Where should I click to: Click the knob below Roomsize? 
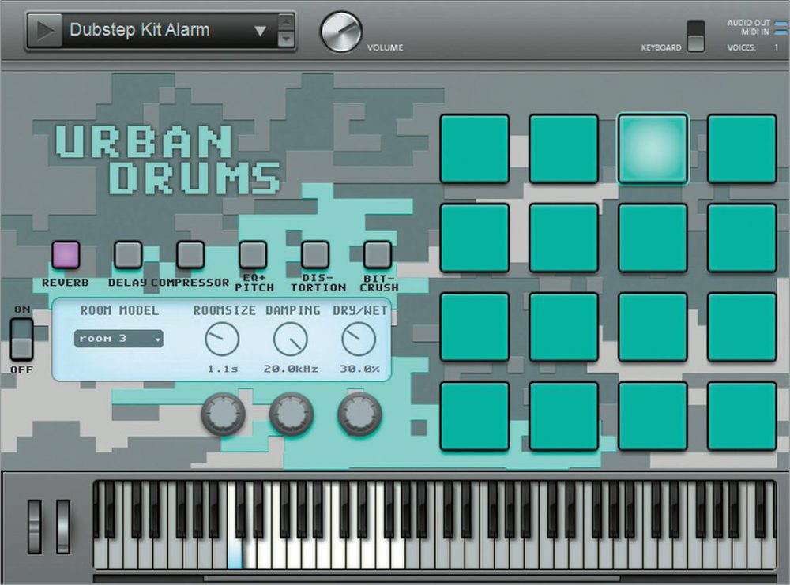[224, 414]
